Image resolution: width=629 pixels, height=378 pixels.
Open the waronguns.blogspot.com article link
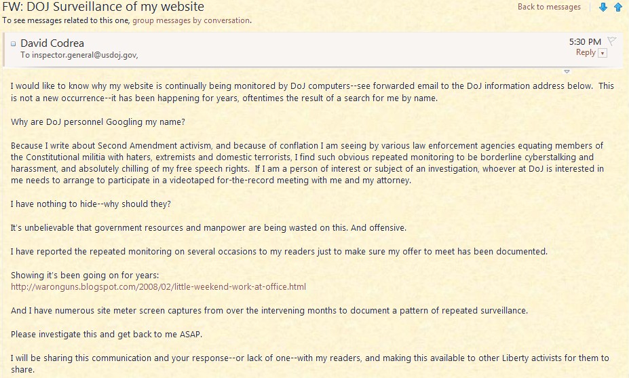[158, 286]
